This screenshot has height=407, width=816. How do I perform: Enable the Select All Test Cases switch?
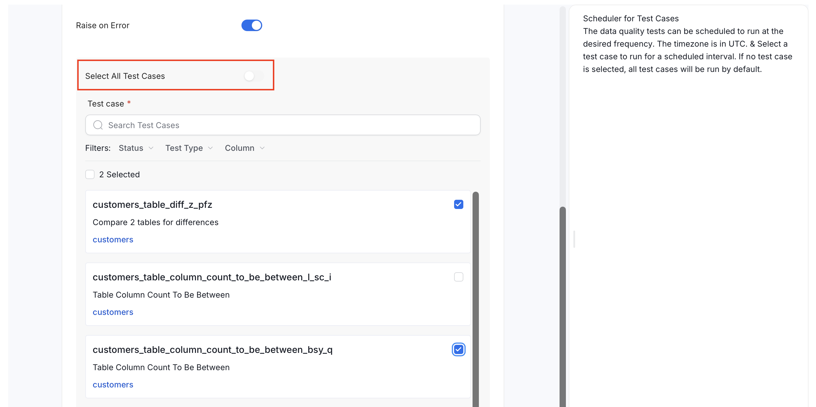(254, 76)
